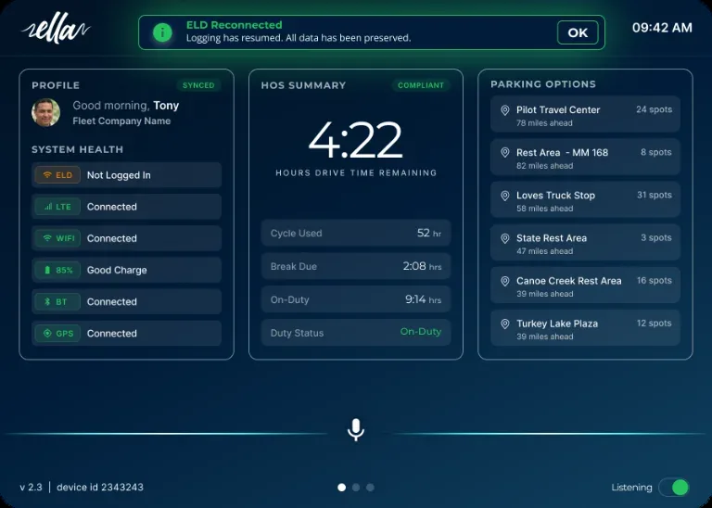Click the ELD status badge icon
Viewport: 712px width, 508px height.
point(57,175)
